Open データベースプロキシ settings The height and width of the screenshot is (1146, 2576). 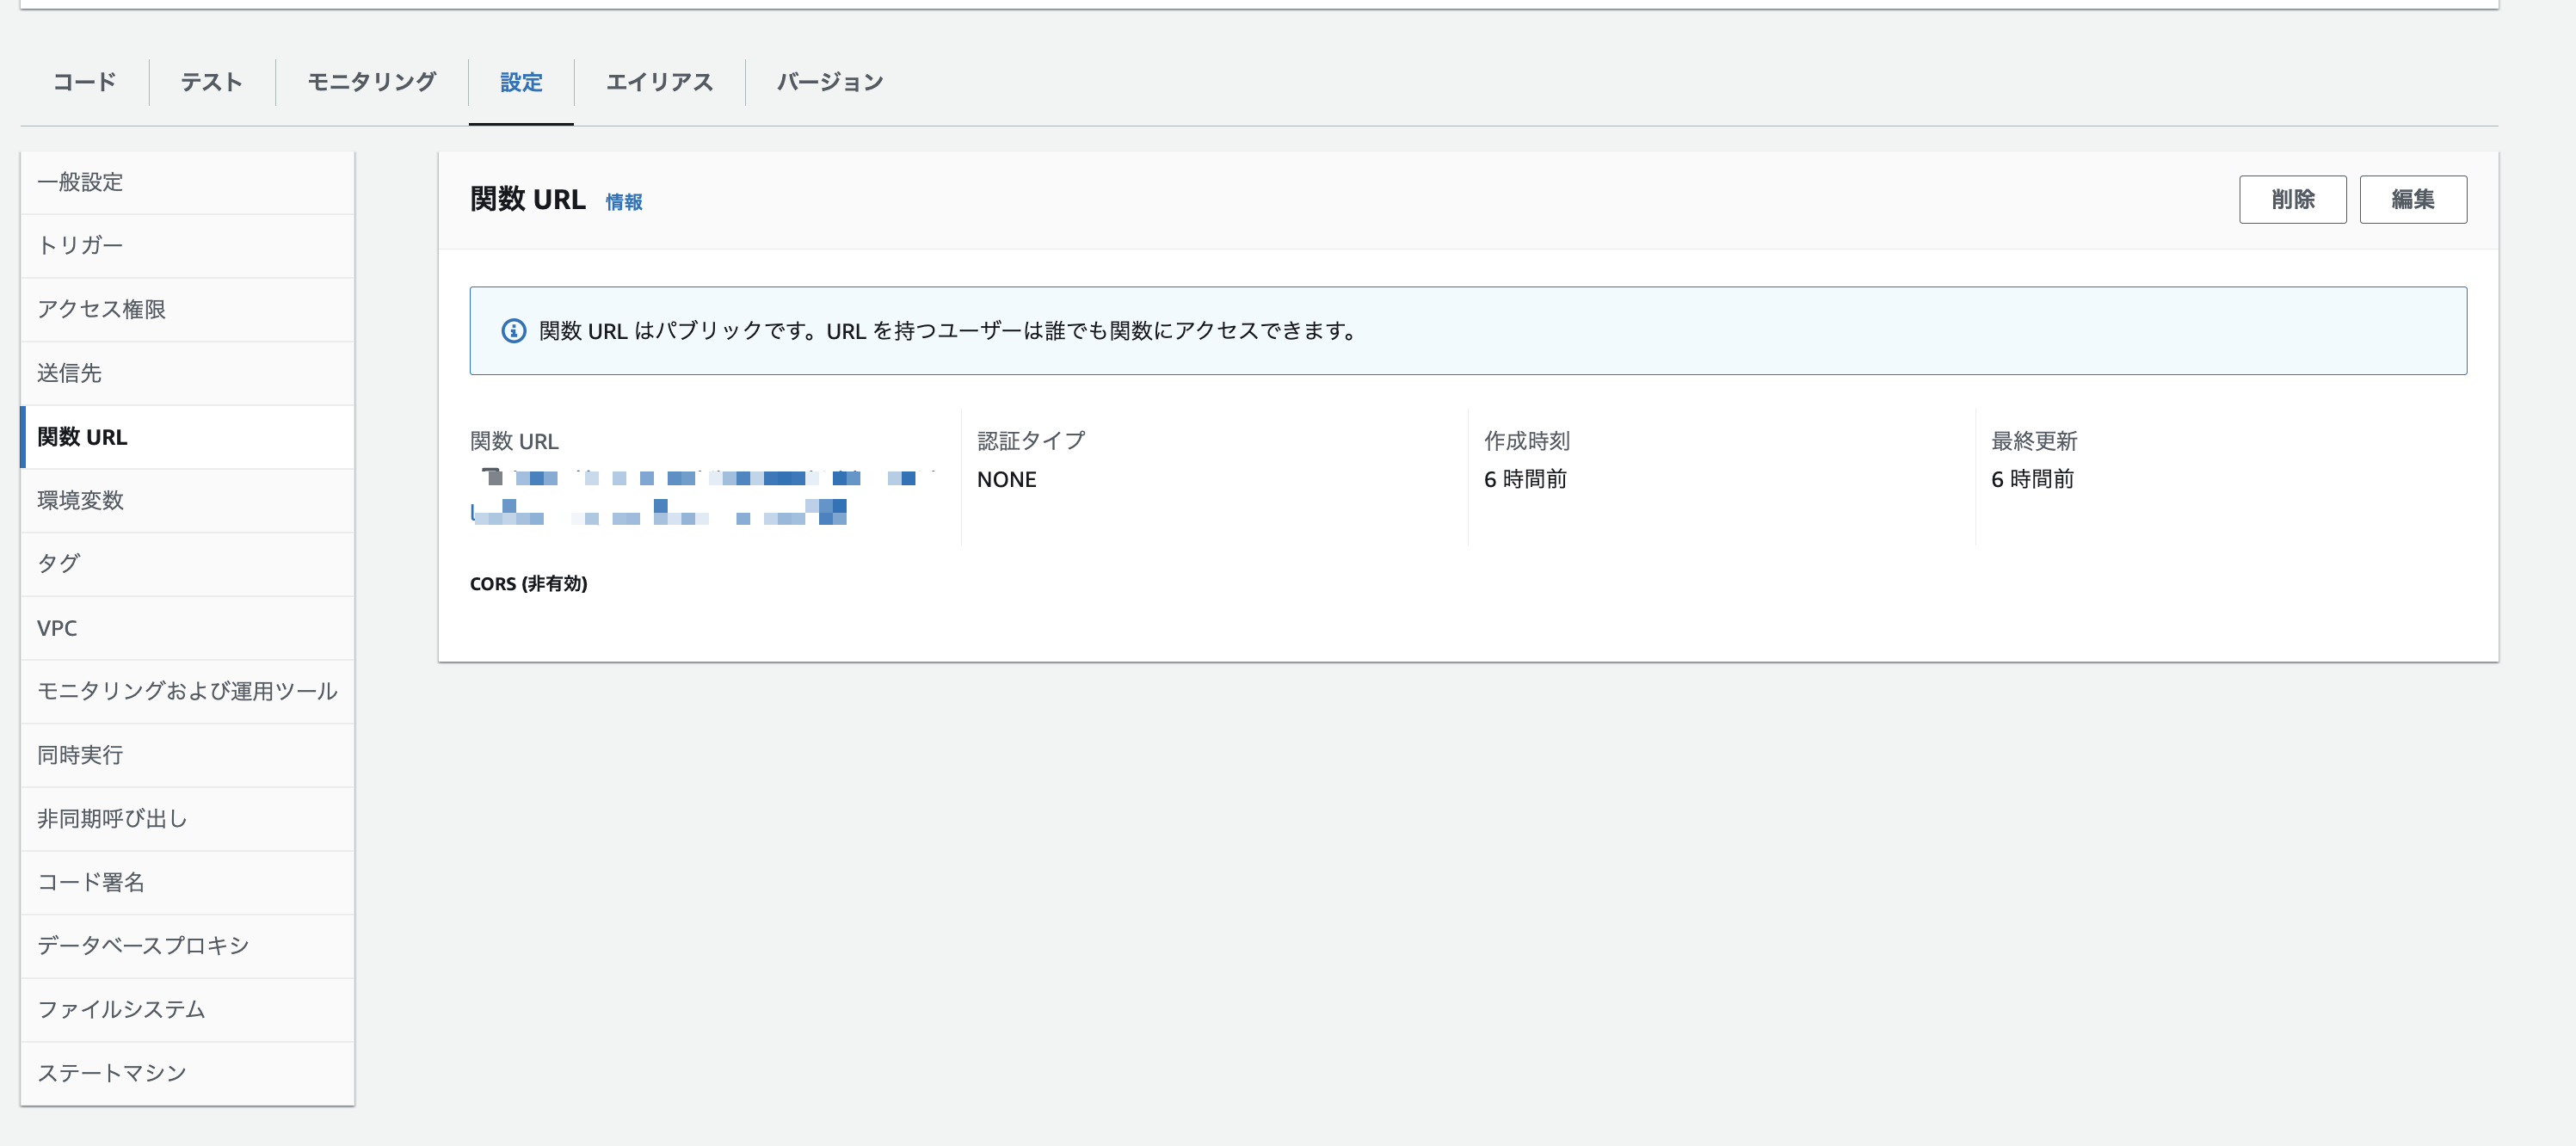pos(142,946)
